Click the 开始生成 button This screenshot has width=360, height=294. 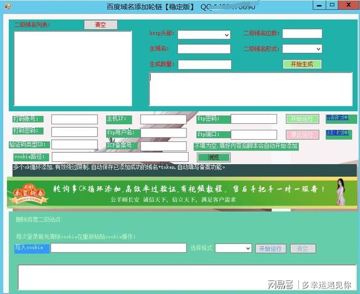302,64
